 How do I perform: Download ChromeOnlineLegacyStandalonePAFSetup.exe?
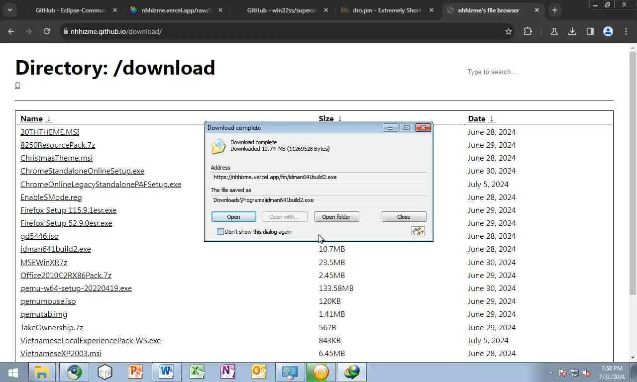(x=101, y=184)
